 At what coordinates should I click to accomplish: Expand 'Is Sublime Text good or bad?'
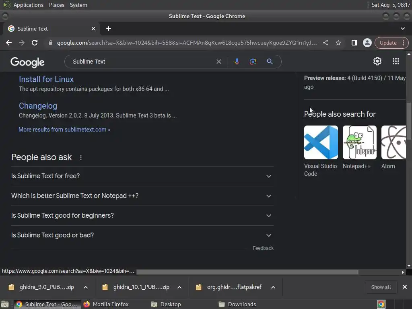pyautogui.click(x=142, y=235)
